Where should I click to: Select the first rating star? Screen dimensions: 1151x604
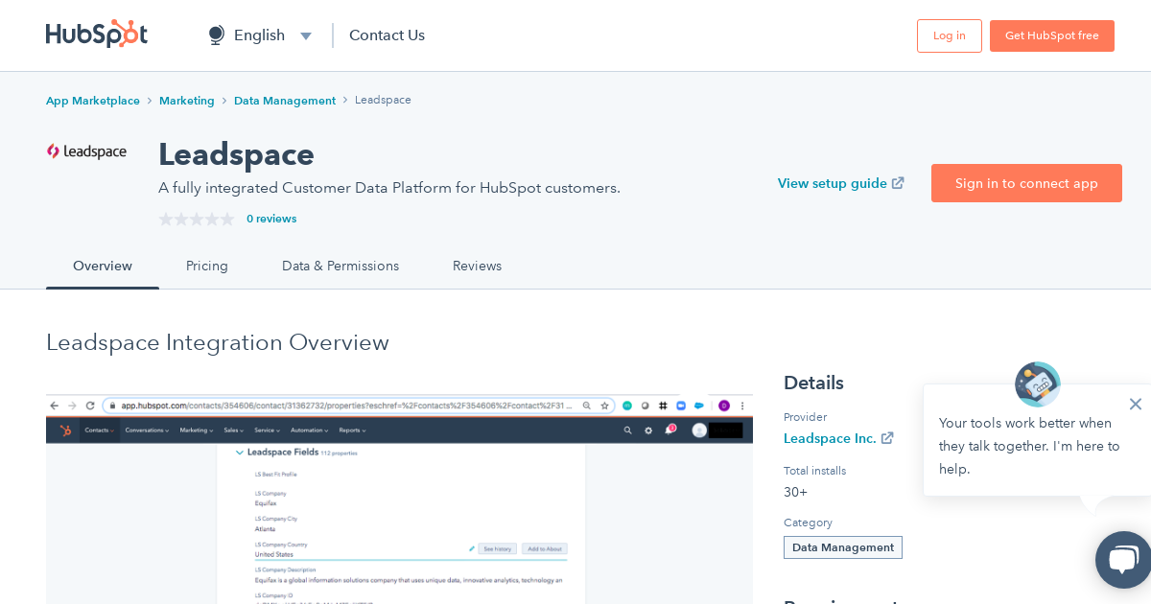(165, 219)
